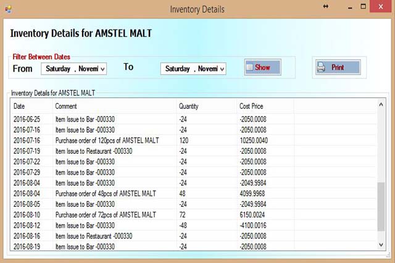Select the row dated 2016-07-19
395x263 pixels.
(x=194, y=151)
